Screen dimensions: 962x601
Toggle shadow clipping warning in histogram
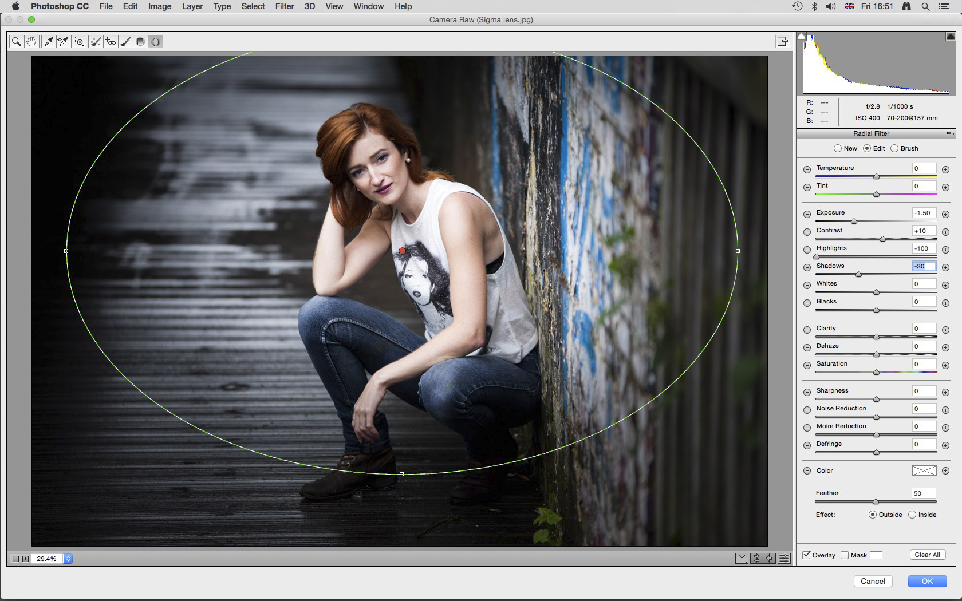point(802,37)
